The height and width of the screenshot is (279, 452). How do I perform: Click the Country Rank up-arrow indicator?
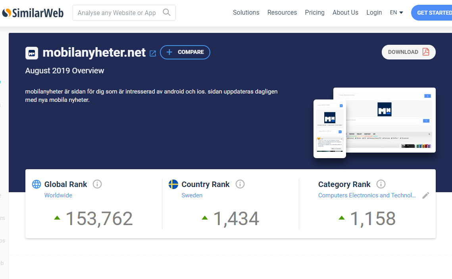[205, 218]
